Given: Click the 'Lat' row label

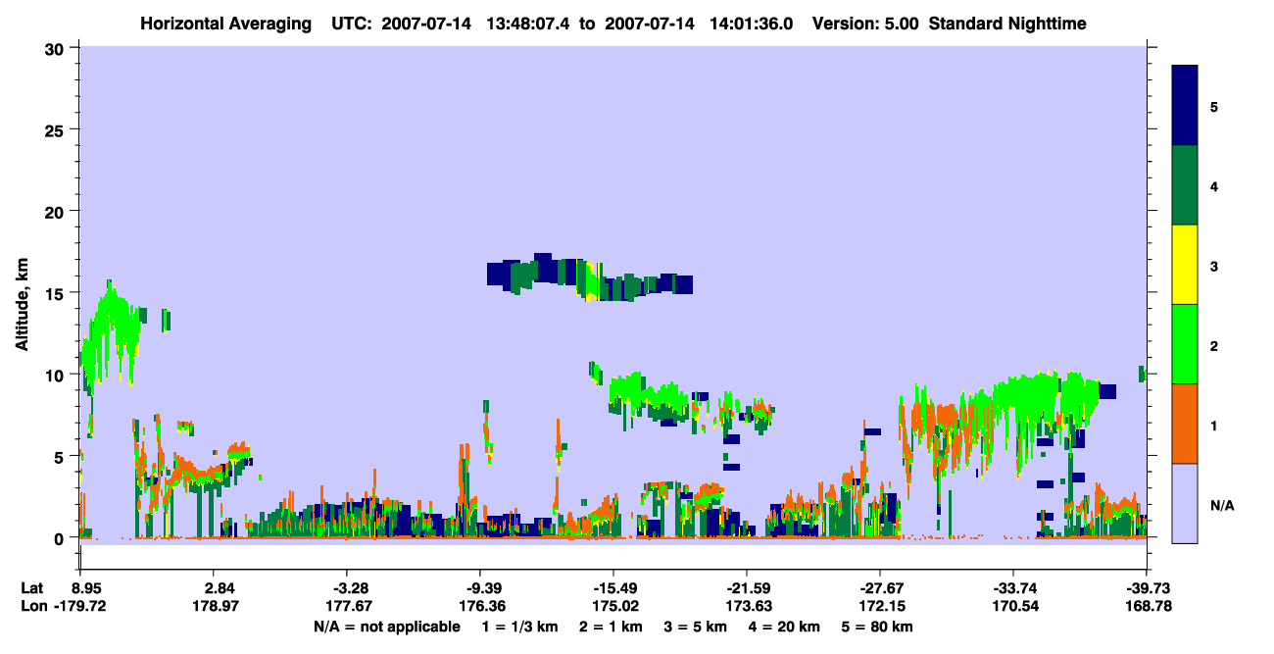Looking at the screenshot, I should click(31, 588).
